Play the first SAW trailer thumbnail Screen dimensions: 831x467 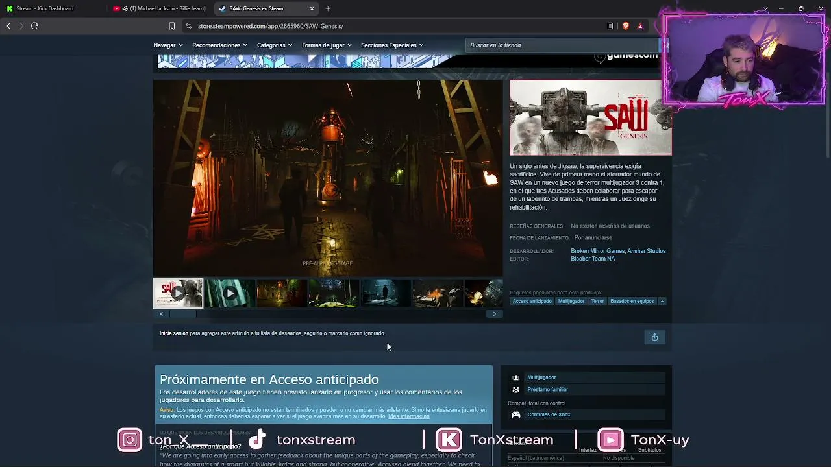coord(178,293)
